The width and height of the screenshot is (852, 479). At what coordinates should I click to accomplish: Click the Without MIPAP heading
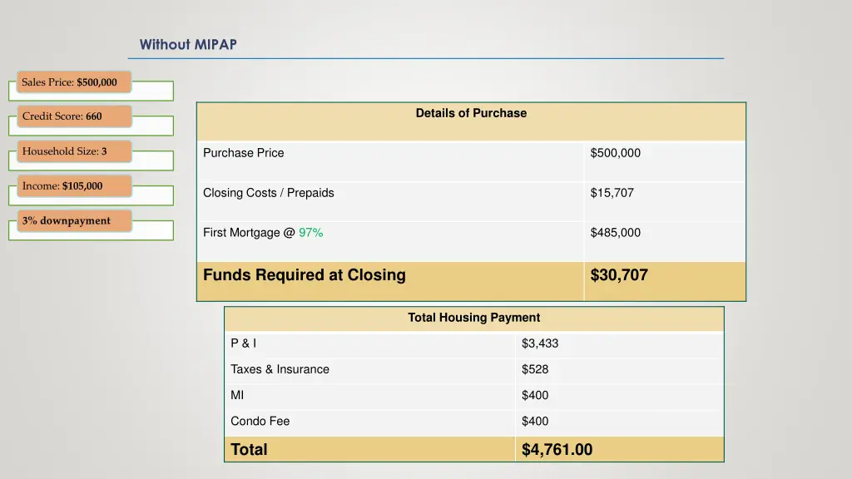(x=188, y=45)
